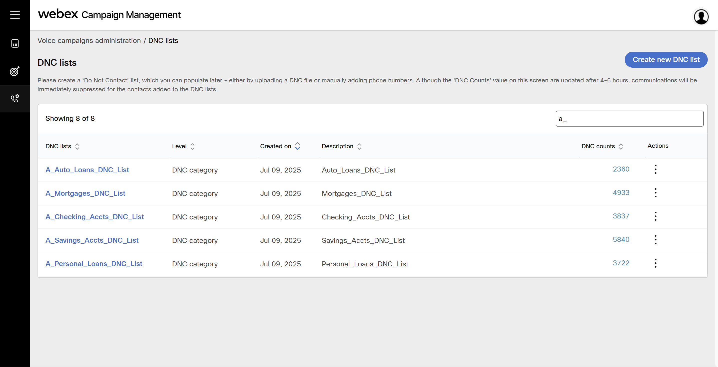Click Create new DNC list button
This screenshot has width=718, height=367.
pyautogui.click(x=665, y=59)
